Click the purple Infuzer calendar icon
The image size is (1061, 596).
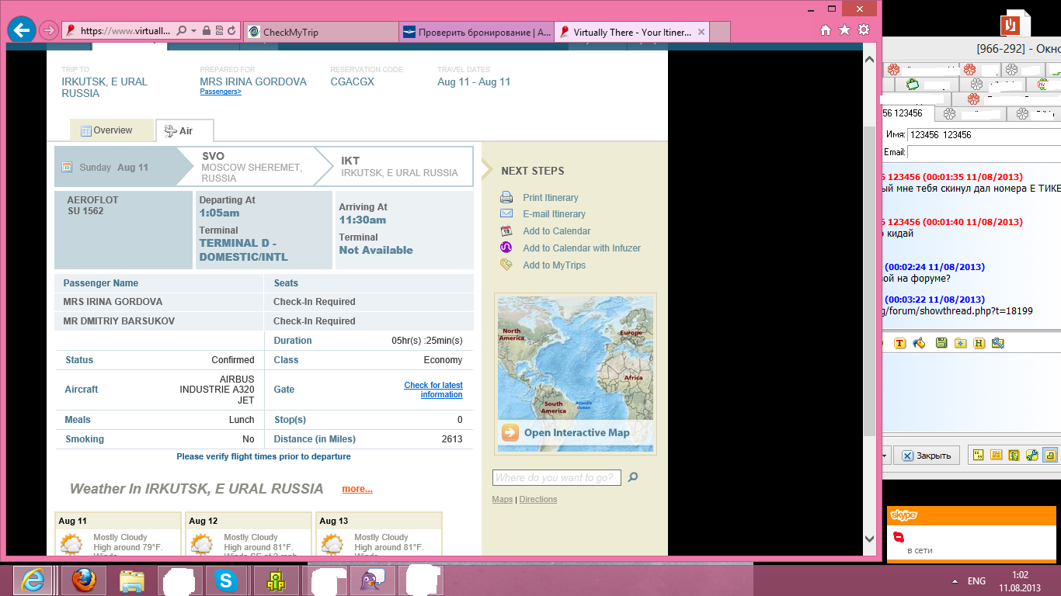tap(506, 248)
